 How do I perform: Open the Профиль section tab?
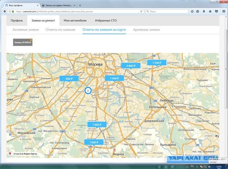click(x=17, y=21)
